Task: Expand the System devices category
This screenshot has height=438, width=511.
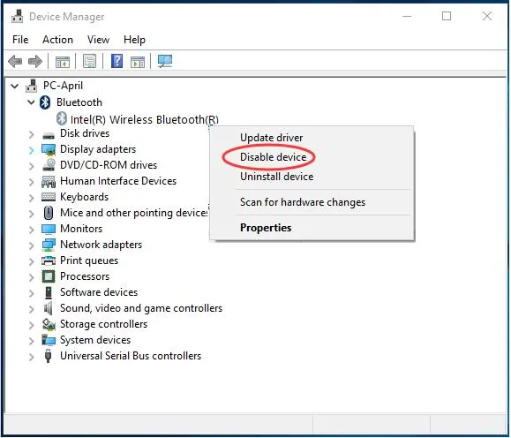Action: coord(31,341)
